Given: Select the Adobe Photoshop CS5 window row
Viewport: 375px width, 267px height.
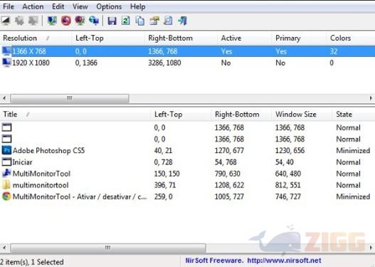Looking at the screenshot, I should (x=188, y=150).
